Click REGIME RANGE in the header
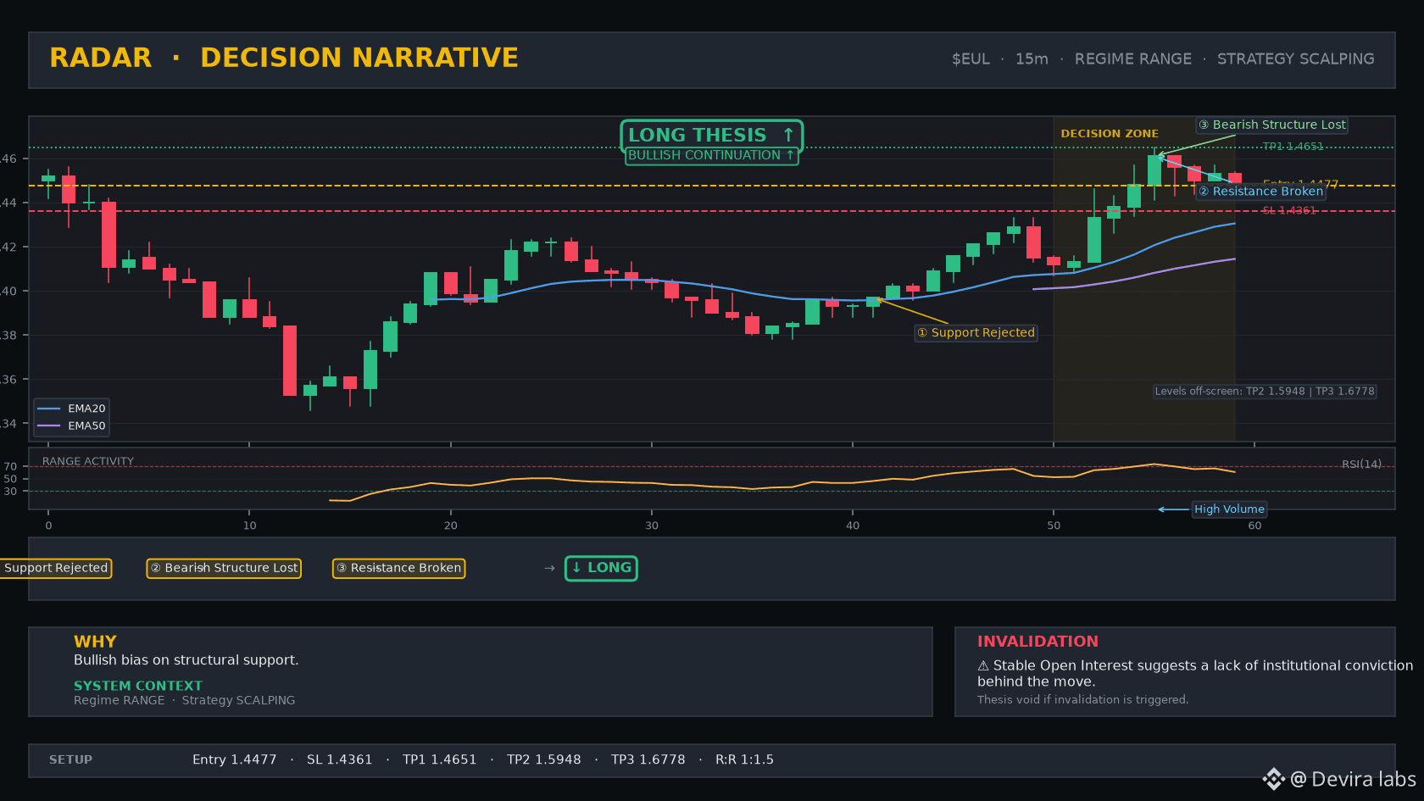 pos(1132,59)
